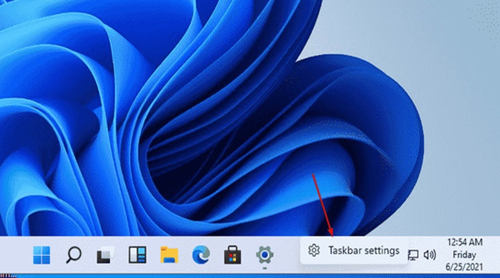500x278 pixels.
Task: Click the 12:54 AM clock
Action: (x=465, y=241)
